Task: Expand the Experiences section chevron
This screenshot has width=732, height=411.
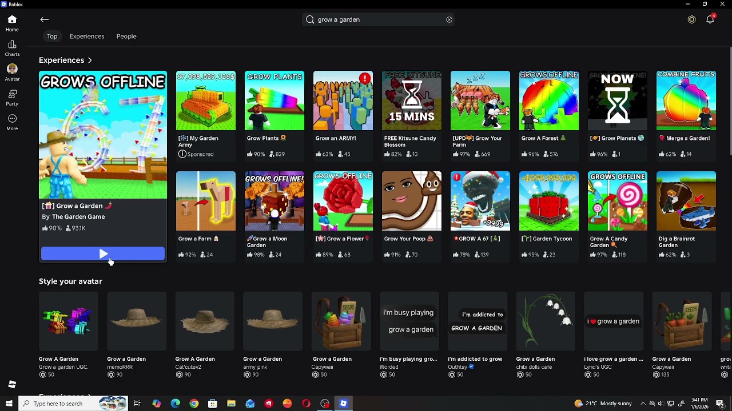Action: coord(90,60)
